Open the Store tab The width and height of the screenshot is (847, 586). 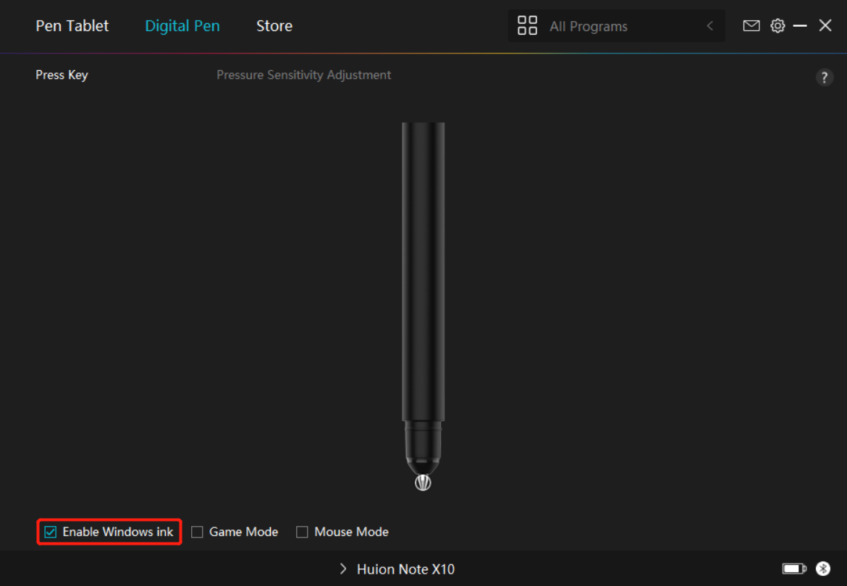pos(274,26)
